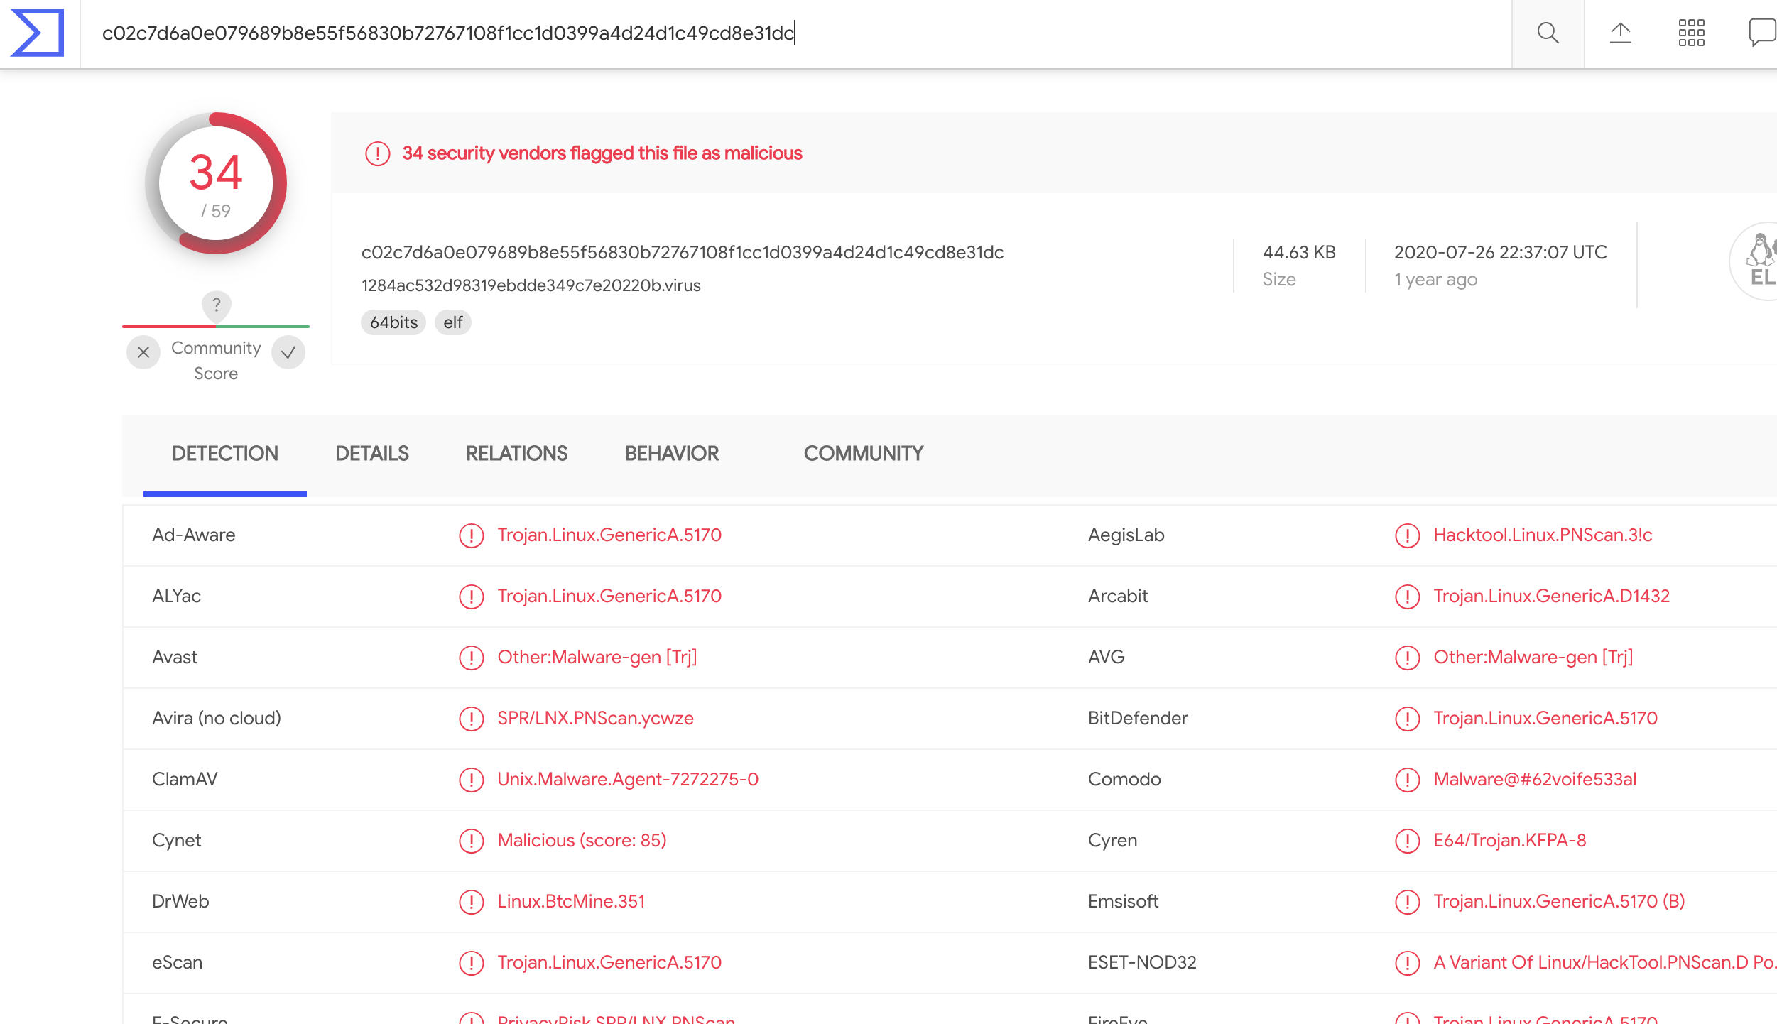The image size is (1777, 1024).
Task: Click the warning icon in BitDefender row
Action: tap(1407, 719)
